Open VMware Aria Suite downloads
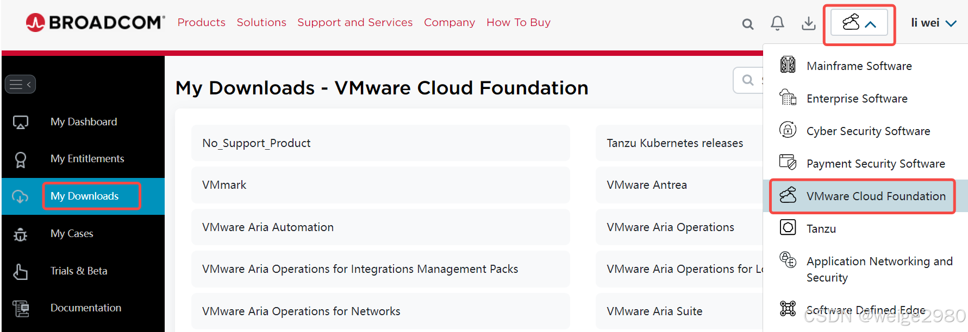The image size is (968, 332). pyautogui.click(x=679, y=311)
